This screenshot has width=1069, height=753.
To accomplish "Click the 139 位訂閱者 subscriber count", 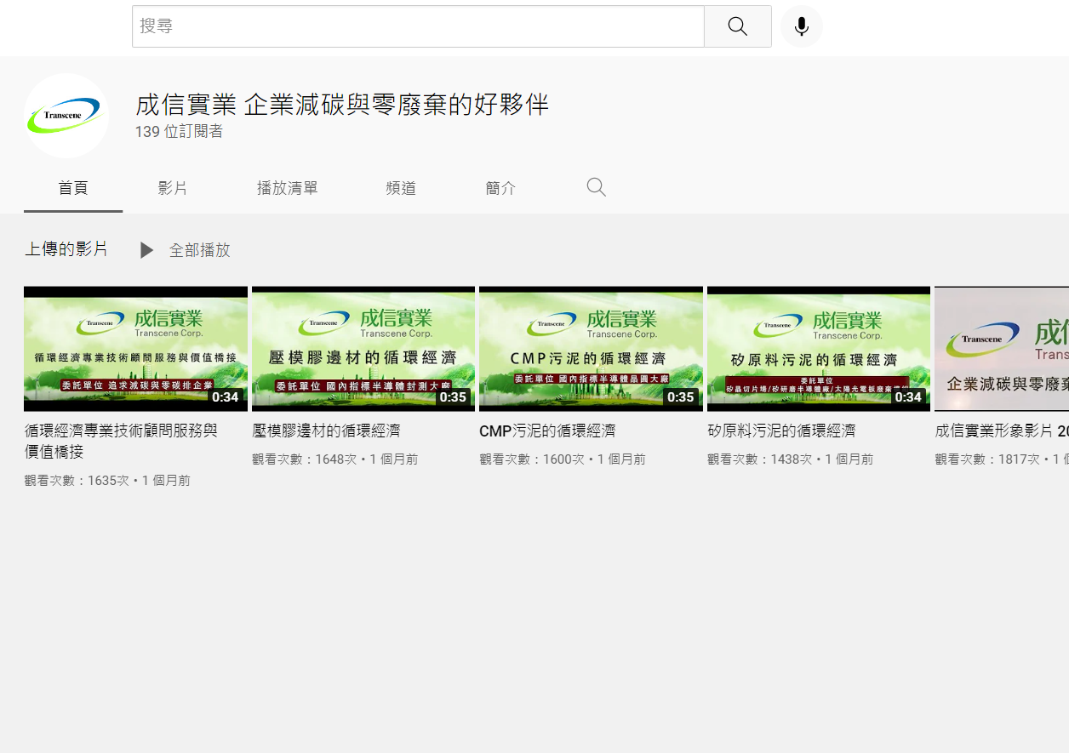I will (179, 132).
